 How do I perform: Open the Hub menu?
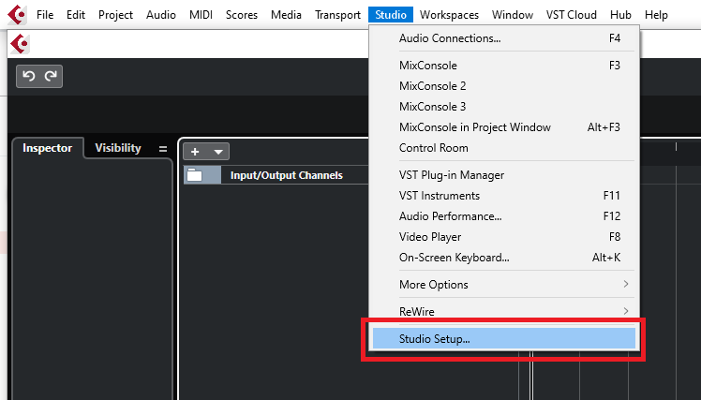coord(620,15)
